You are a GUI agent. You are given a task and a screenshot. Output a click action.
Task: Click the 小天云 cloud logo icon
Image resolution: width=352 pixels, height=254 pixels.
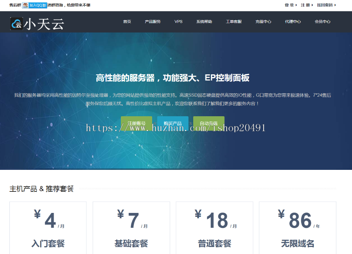(x=16, y=24)
